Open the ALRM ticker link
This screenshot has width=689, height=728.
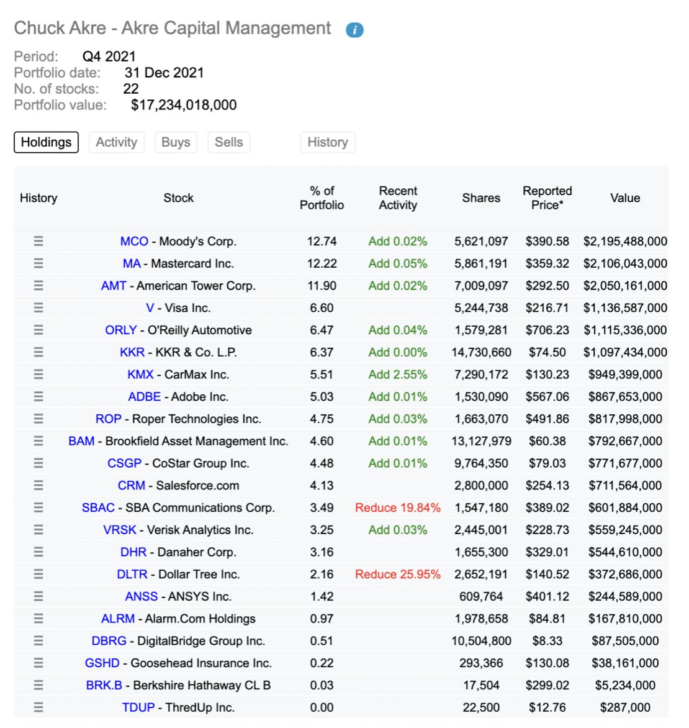pyautogui.click(x=118, y=619)
